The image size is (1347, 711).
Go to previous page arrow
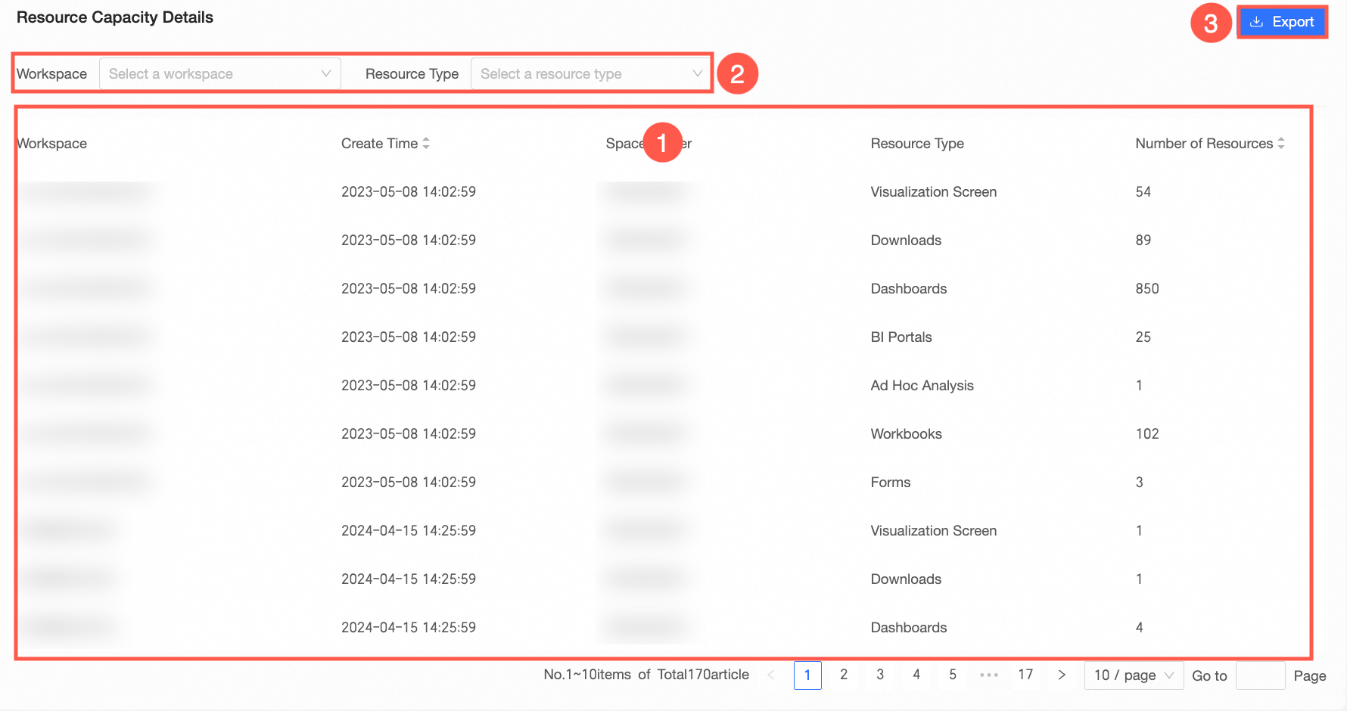(x=771, y=675)
